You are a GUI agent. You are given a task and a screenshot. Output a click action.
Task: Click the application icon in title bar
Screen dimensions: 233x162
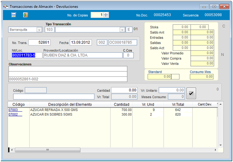click(6, 6)
